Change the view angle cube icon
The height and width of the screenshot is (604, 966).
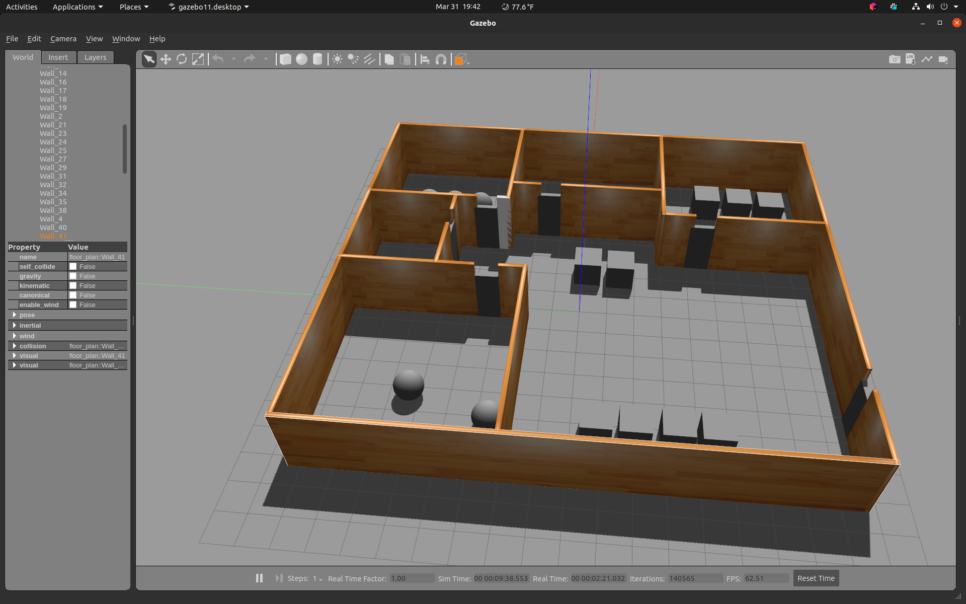pyautogui.click(x=461, y=59)
